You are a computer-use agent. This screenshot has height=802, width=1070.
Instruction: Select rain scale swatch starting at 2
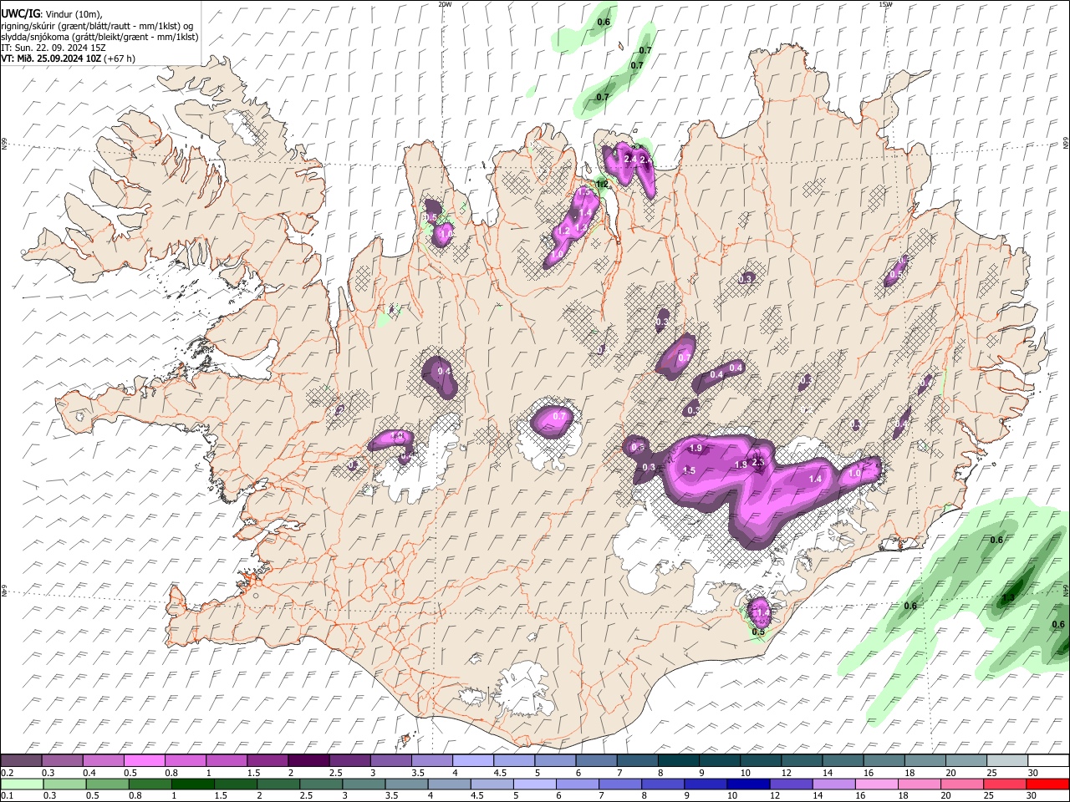pos(278,784)
